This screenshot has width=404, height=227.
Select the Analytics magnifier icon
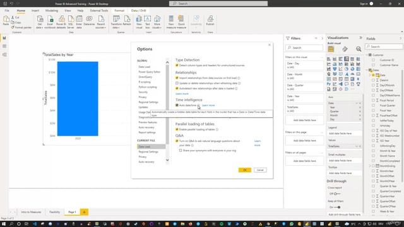[x=359, y=49]
